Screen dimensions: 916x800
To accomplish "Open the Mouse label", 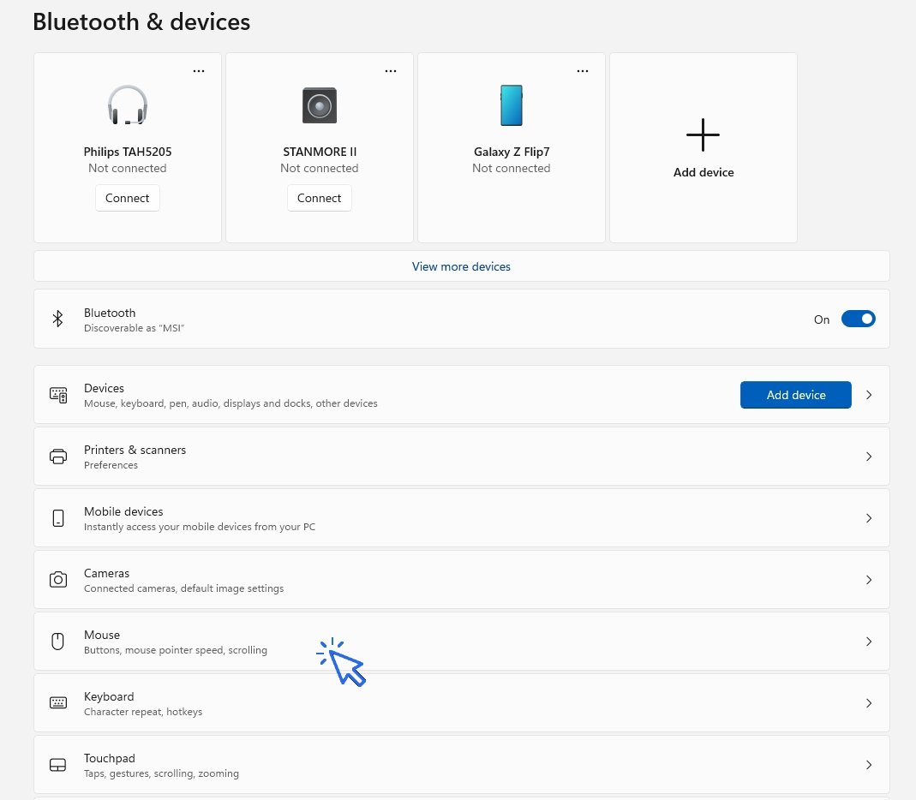I will click(102, 635).
